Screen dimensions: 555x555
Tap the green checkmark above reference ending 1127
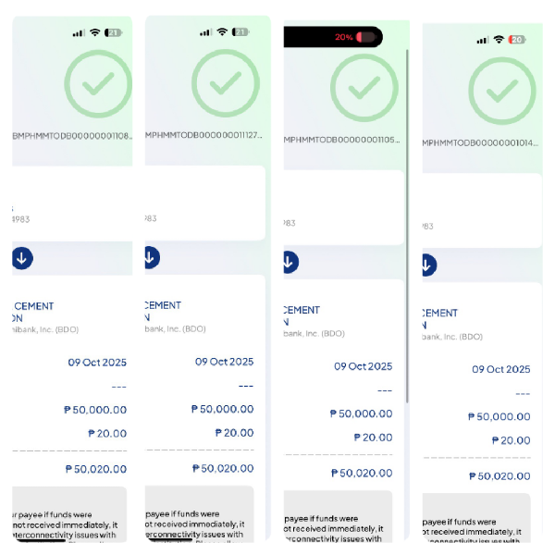click(223, 86)
